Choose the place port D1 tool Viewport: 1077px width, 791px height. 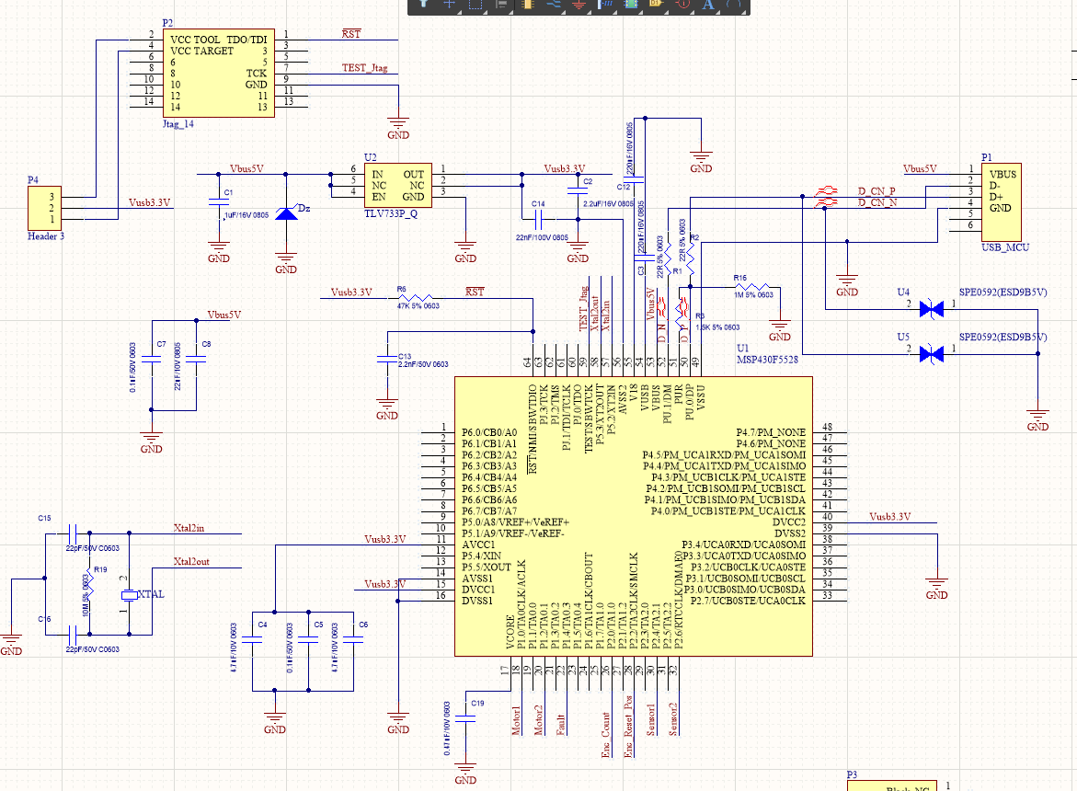(x=657, y=4)
